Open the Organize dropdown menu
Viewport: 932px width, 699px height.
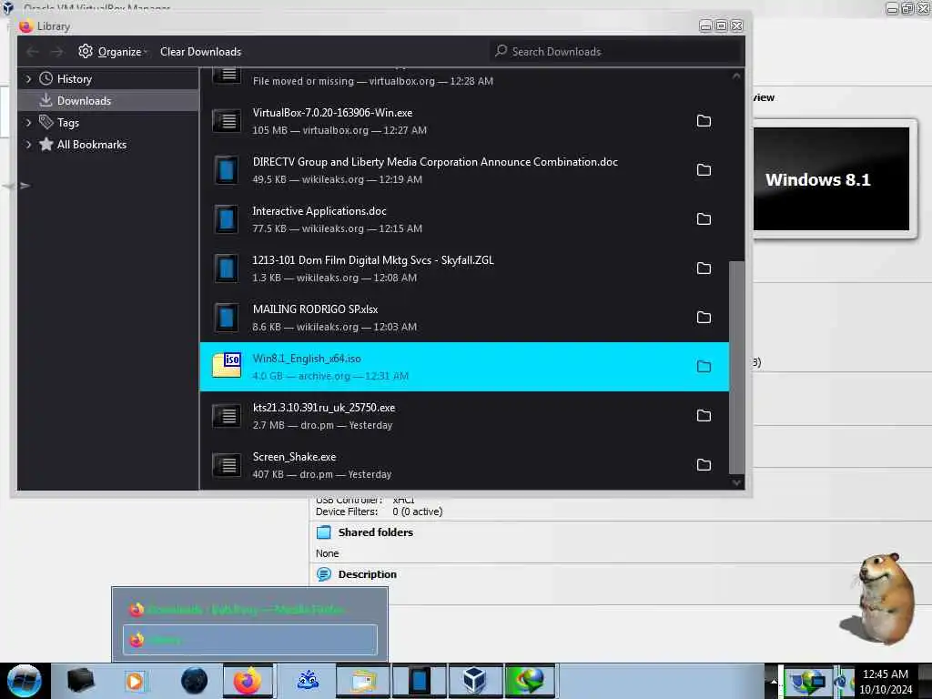[x=112, y=52]
